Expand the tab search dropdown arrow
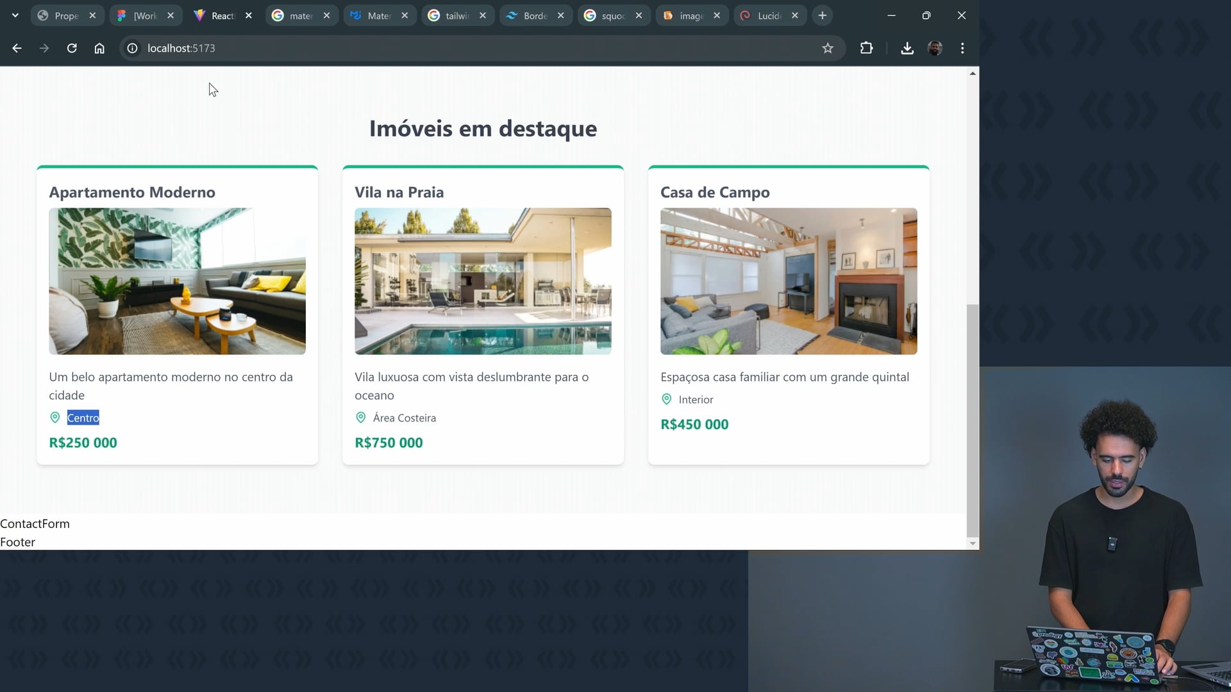1231x692 pixels. 15,15
